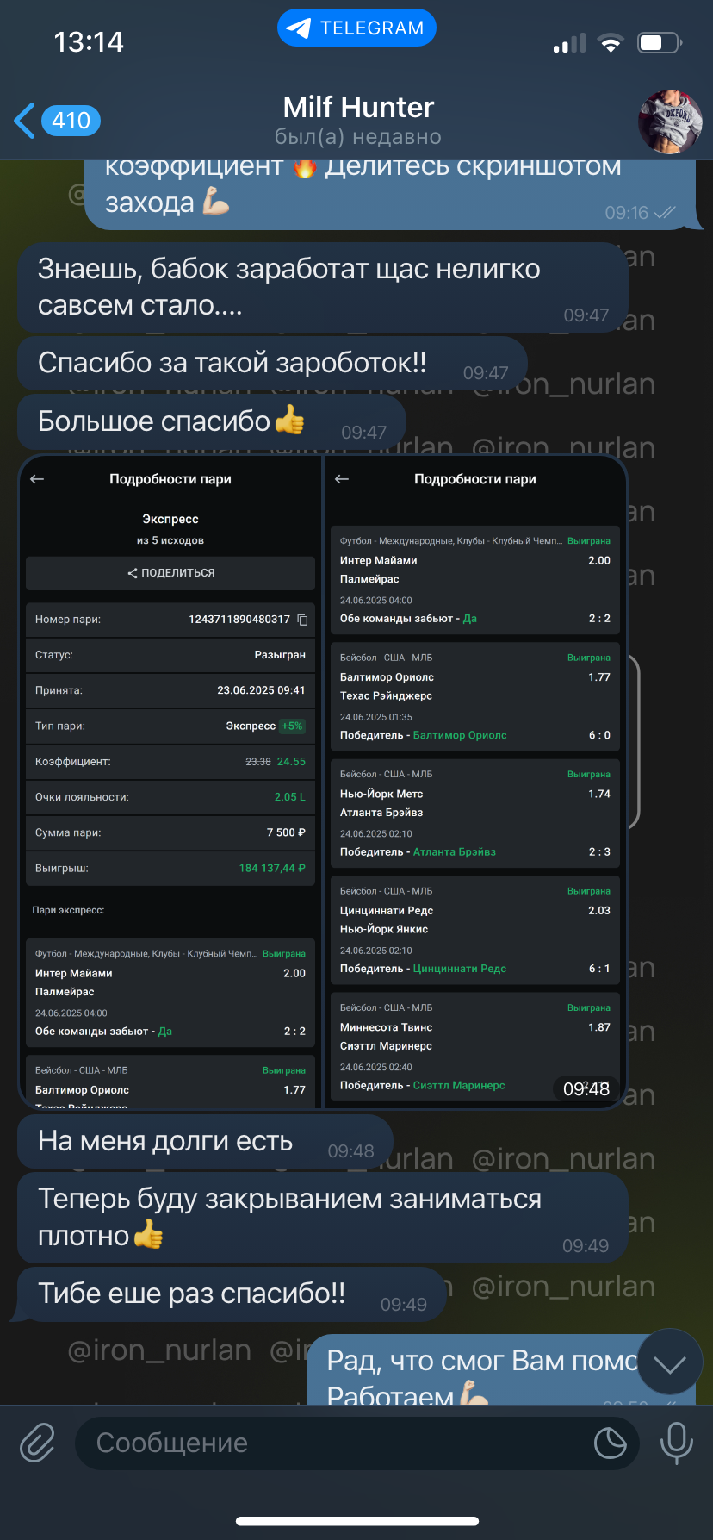Tap the +5% express bonus badge
The image size is (713, 1540).
coord(293,726)
